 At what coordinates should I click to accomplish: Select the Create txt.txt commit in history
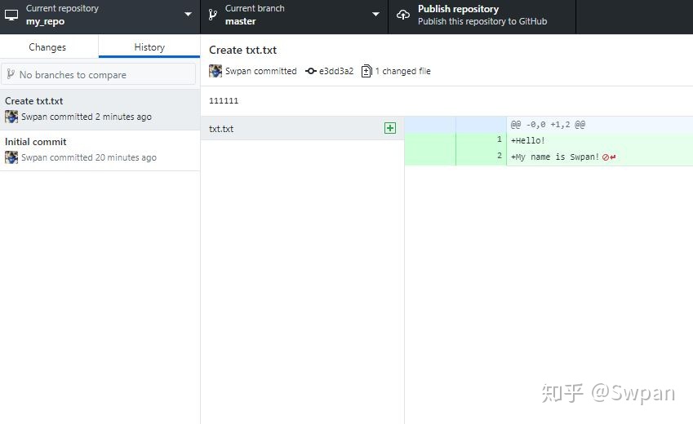100,109
